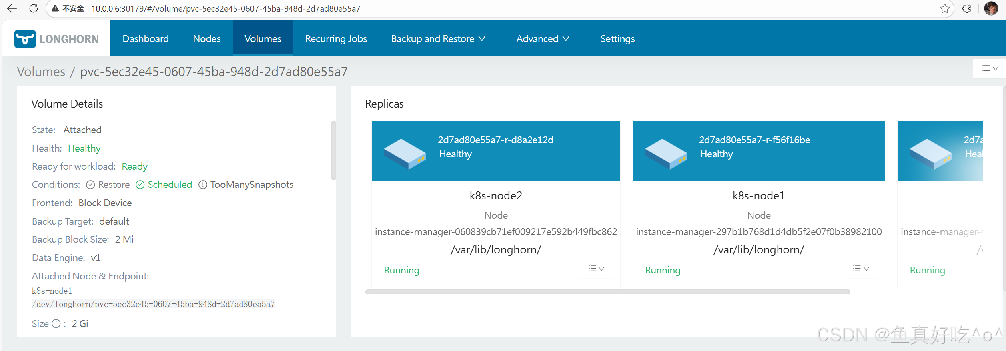Open the Nodes tab
This screenshot has width=1006, height=351.
tap(207, 39)
